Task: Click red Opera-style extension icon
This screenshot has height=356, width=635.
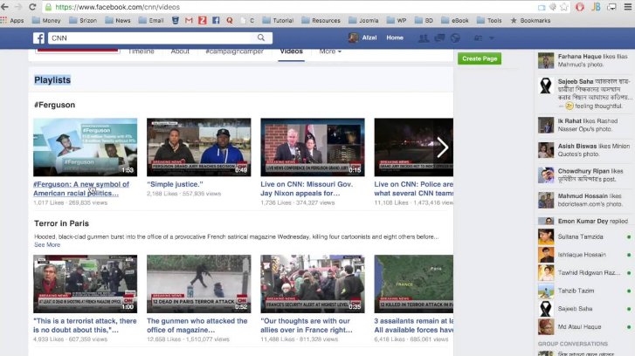Action: click(x=580, y=7)
